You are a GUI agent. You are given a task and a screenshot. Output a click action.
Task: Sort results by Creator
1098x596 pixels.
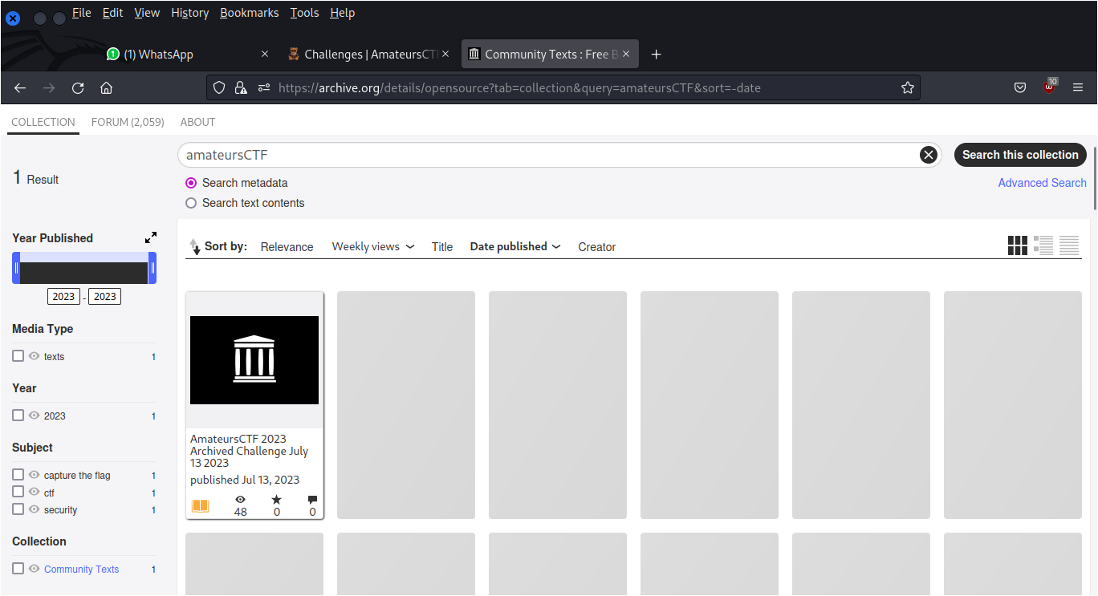coord(597,247)
